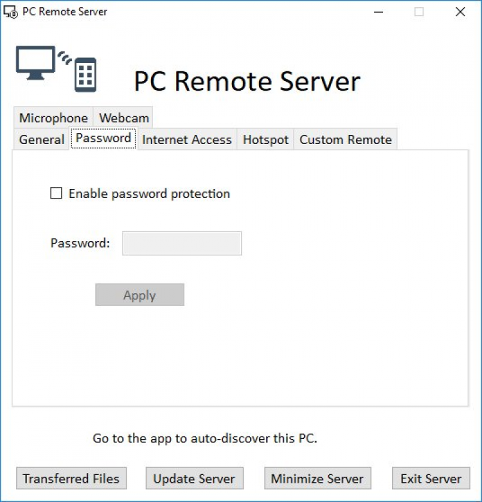Open Transferred Files
This screenshot has height=502, width=482.
71,479
